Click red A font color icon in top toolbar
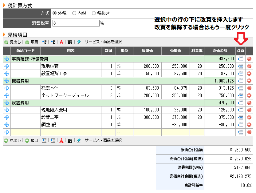This screenshot has height=193, width=256. 61,42
